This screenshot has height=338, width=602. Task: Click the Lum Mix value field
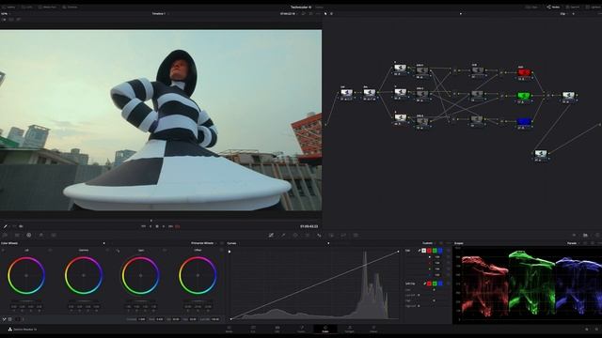click(215, 319)
